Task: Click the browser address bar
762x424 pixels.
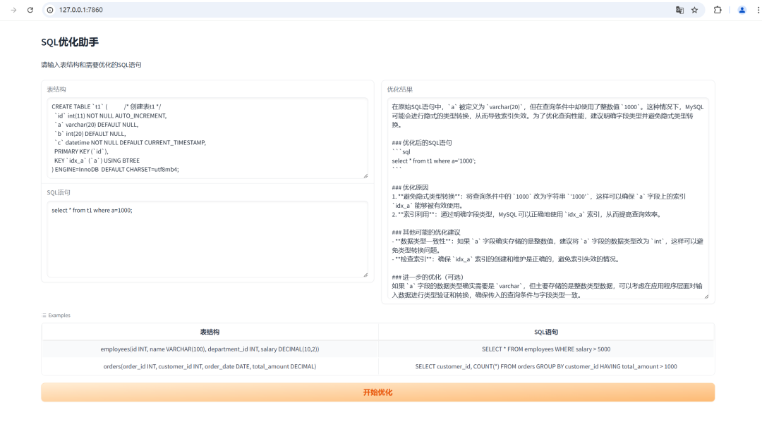Action: pyautogui.click(x=212, y=10)
